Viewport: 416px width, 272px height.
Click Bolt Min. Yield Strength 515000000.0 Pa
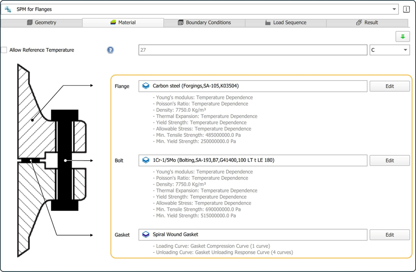point(195,216)
